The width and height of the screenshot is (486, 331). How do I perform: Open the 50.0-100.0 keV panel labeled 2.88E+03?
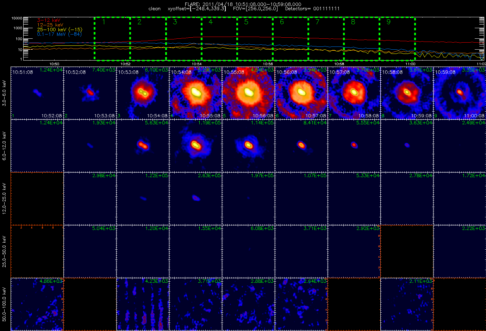[x=248, y=304]
